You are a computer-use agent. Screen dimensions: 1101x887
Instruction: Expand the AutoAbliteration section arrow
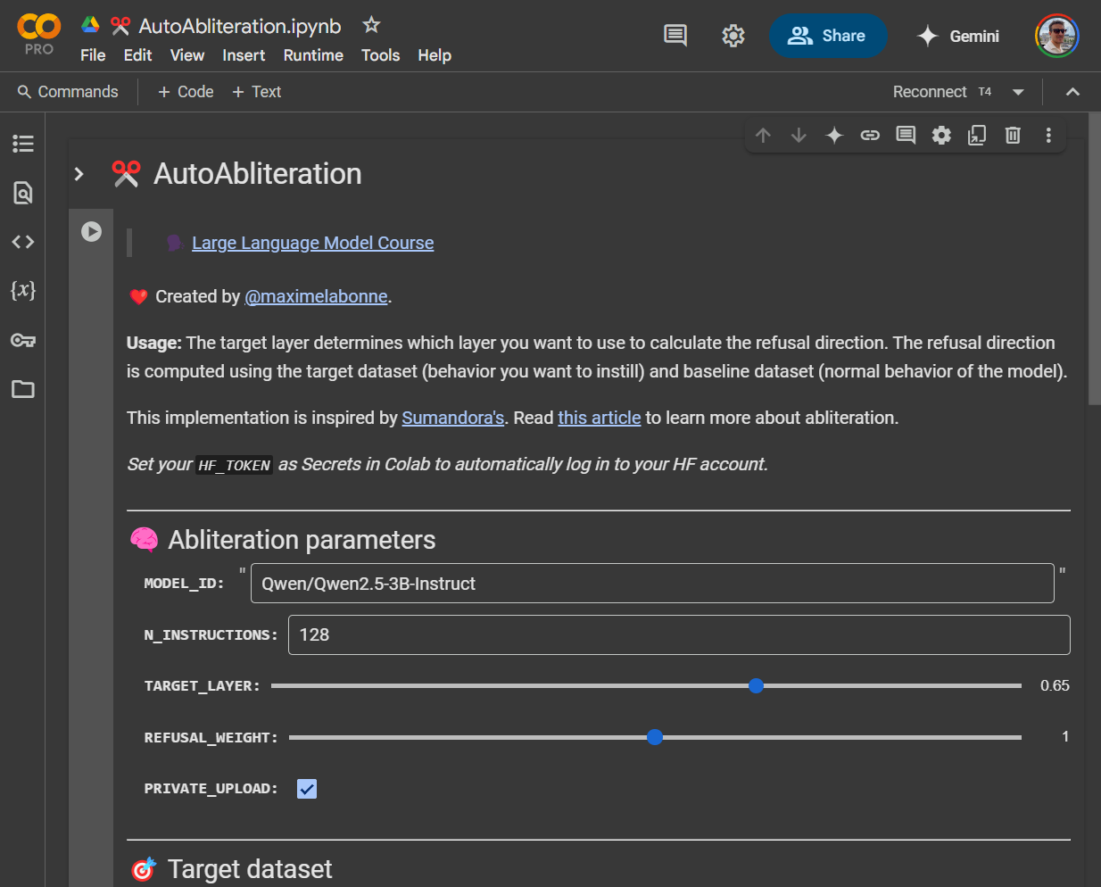click(79, 174)
